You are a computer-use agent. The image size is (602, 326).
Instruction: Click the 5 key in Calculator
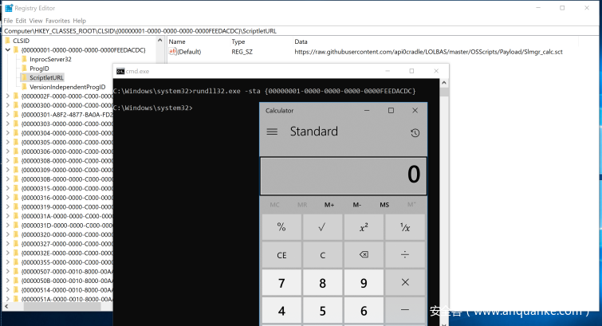[322, 310]
